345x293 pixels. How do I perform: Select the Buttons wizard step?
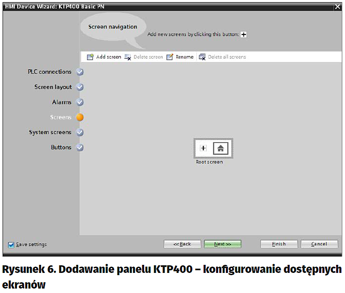point(61,147)
